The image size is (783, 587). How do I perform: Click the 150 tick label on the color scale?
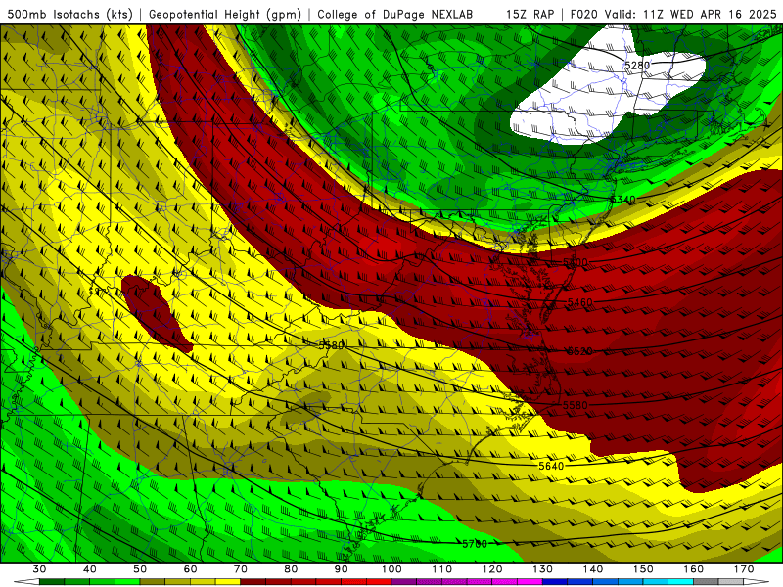644,569
